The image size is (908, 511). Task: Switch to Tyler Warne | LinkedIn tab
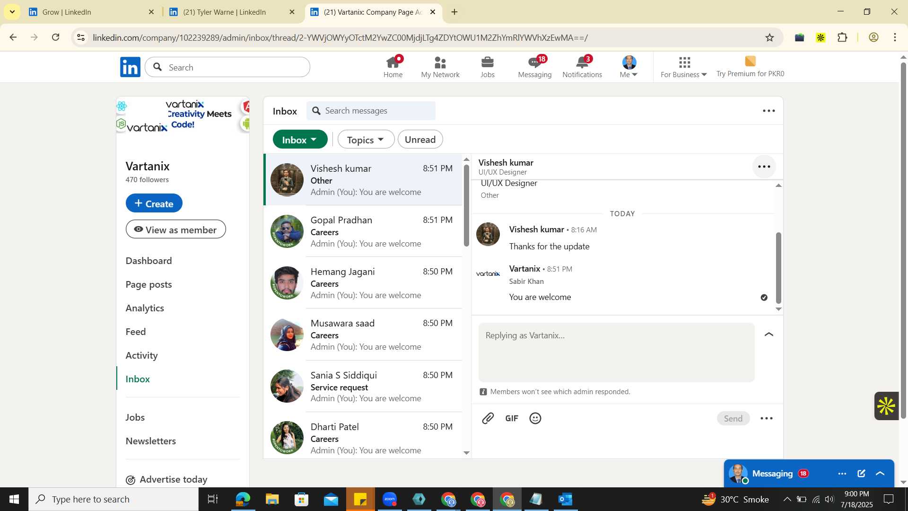tap(232, 12)
